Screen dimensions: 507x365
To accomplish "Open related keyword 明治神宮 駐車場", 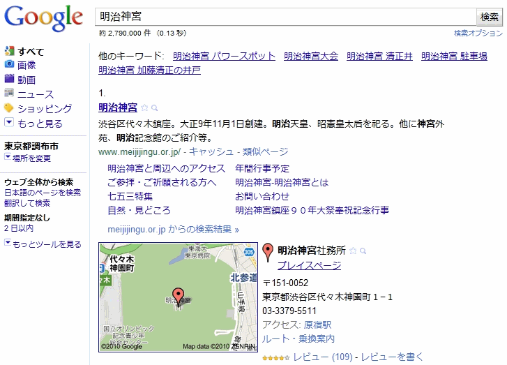I will pos(454,57).
